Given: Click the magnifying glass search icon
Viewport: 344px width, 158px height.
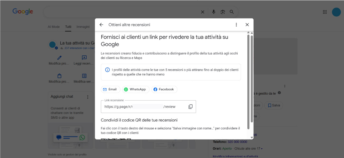Looking at the screenshot, I should 232,12.
